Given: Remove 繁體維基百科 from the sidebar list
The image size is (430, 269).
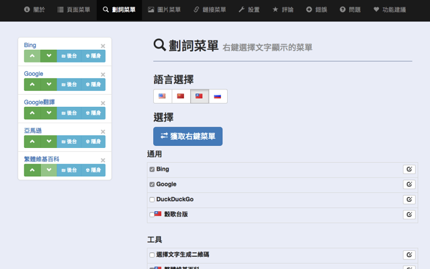Looking at the screenshot, I should [103, 160].
